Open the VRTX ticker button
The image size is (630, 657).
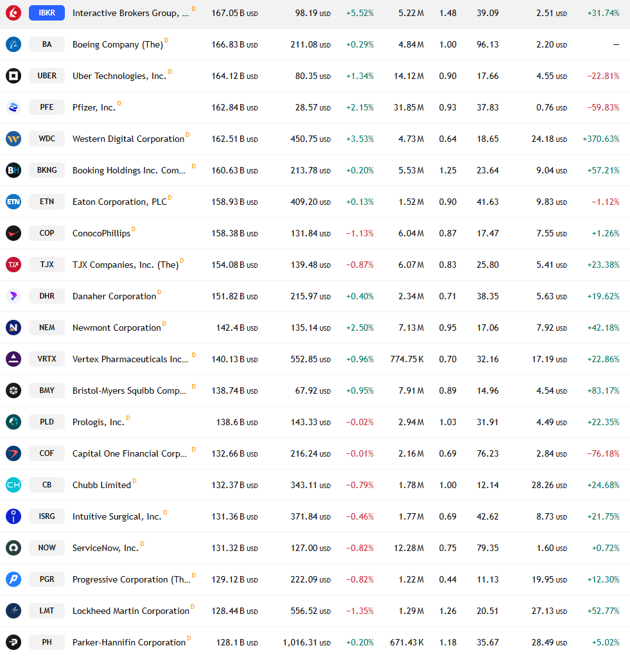tap(47, 359)
